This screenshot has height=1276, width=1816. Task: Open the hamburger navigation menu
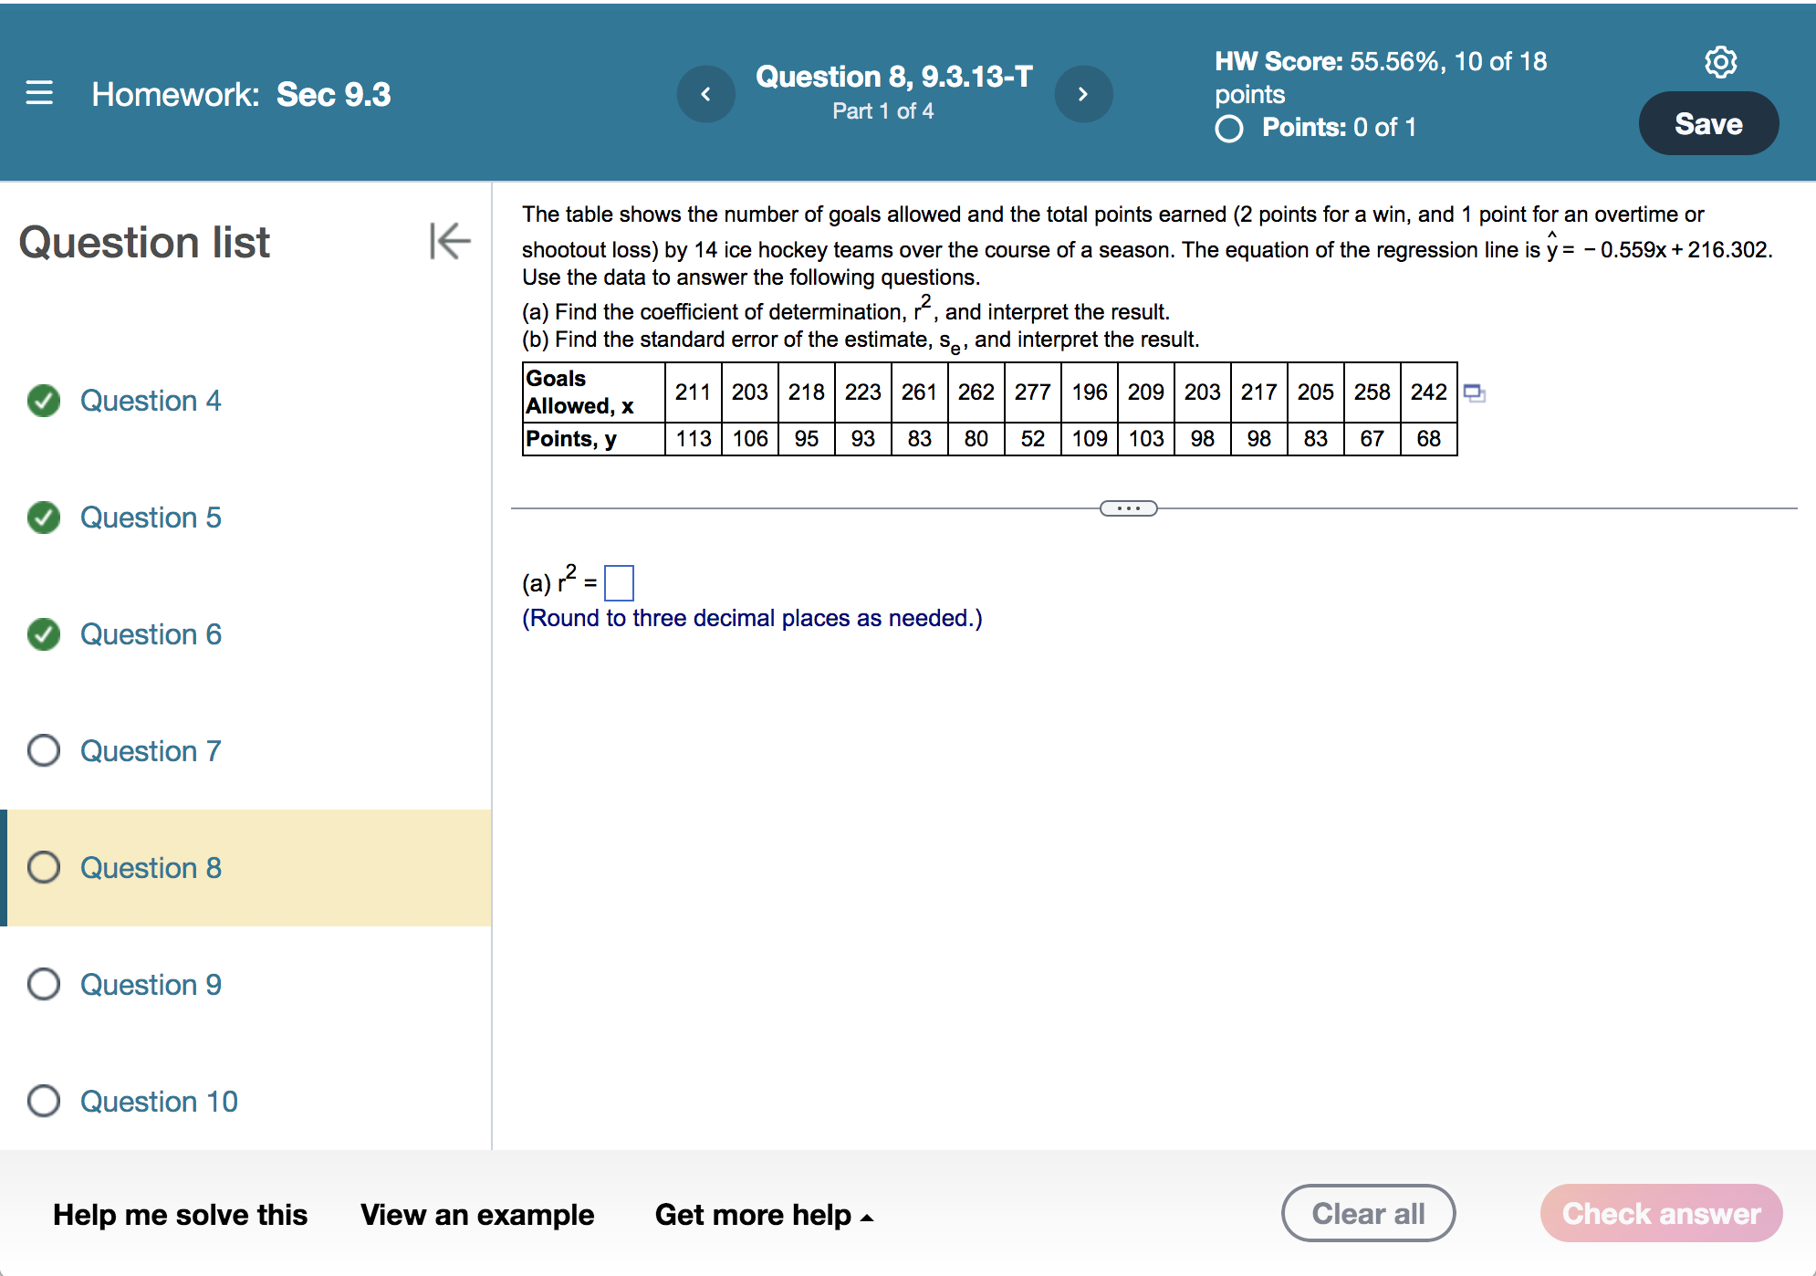coord(39,93)
